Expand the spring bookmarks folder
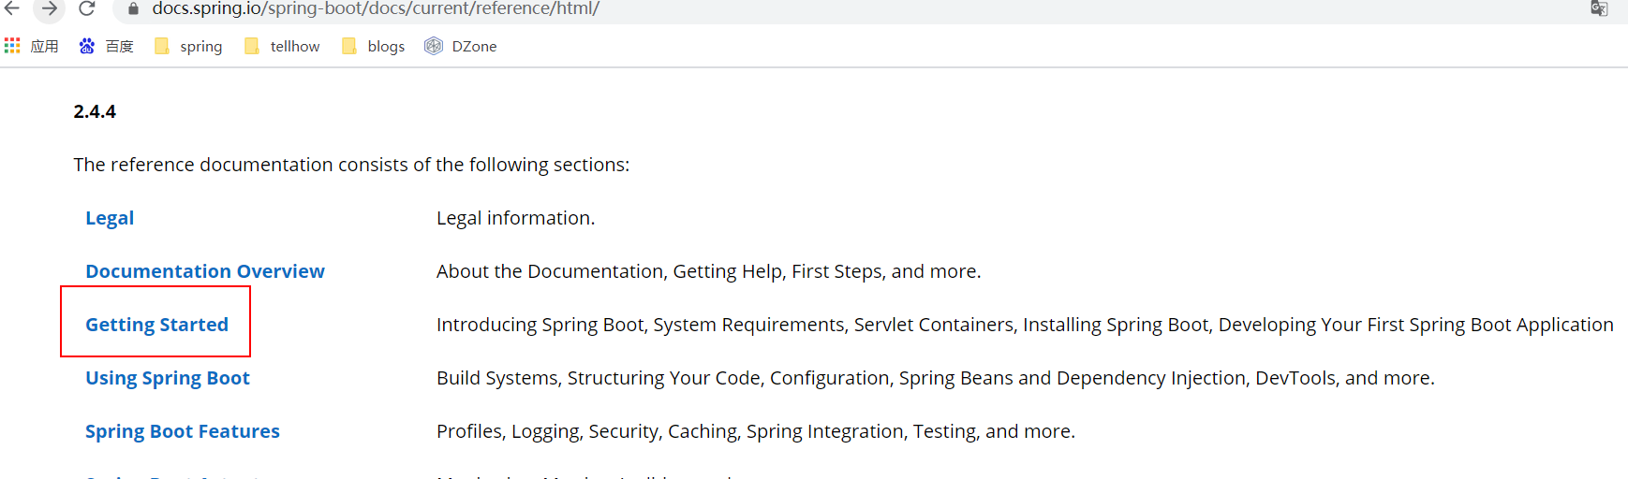 (188, 46)
